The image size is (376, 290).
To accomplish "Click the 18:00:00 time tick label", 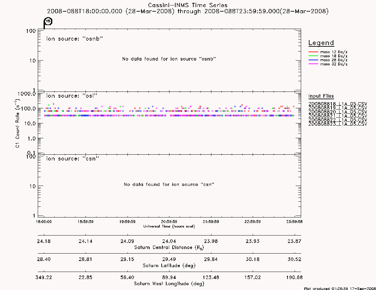I will tap(44, 222).
